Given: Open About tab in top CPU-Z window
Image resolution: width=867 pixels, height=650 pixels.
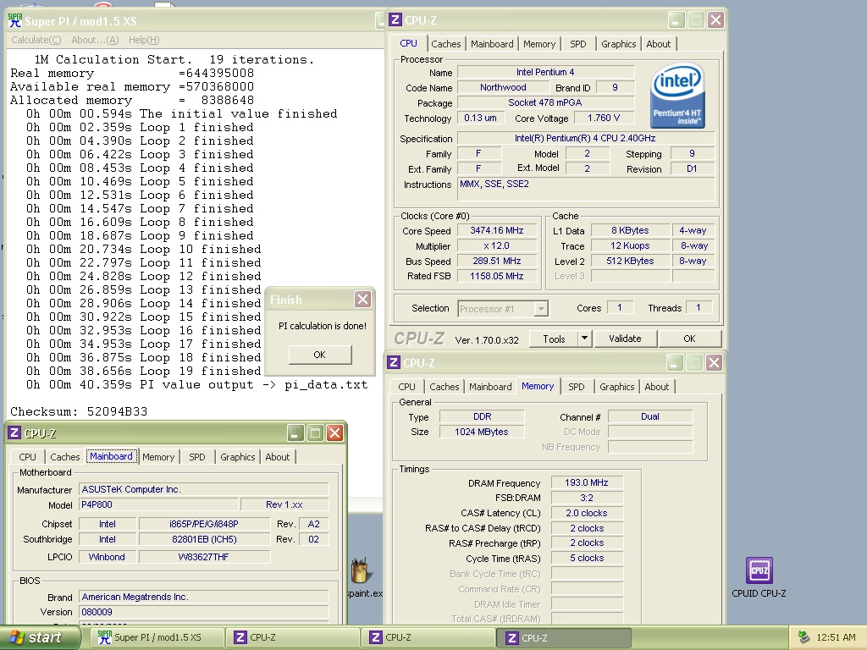Looking at the screenshot, I should pyautogui.click(x=658, y=44).
